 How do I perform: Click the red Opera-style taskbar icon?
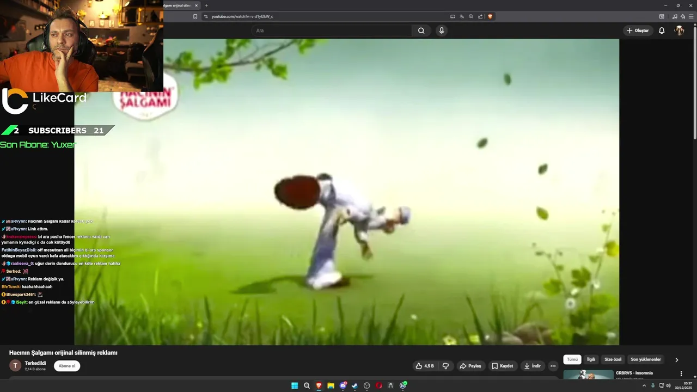click(379, 385)
